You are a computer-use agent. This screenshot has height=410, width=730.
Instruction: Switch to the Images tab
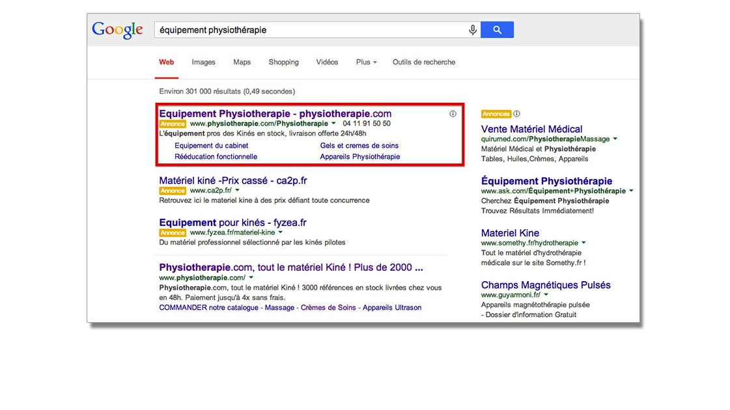[x=203, y=62]
